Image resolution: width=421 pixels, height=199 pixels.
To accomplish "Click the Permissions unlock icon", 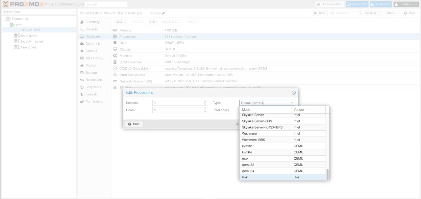I will (x=82, y=101).
